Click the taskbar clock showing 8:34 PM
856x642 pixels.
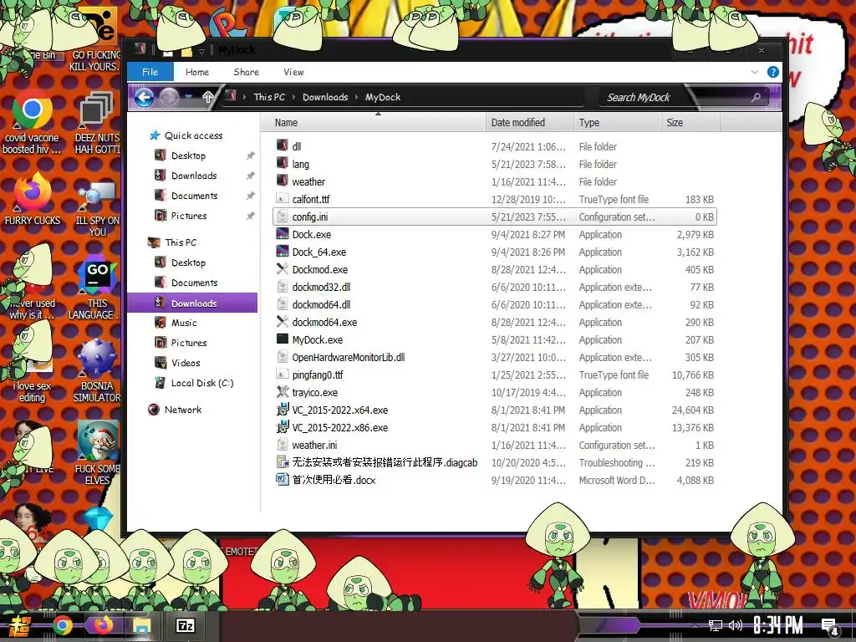click(x=778, y=625)
